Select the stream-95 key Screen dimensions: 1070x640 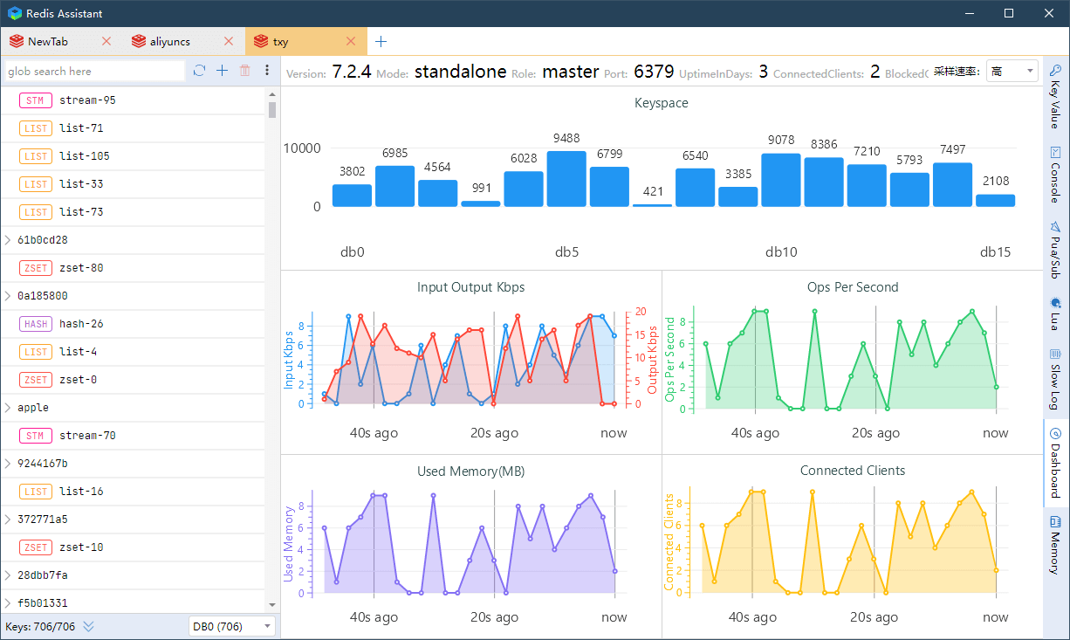(87, 100)
